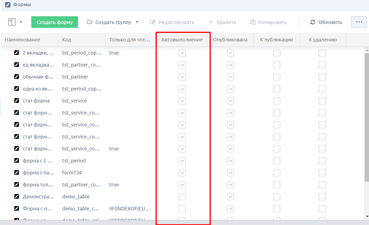
Task: Click the panel layout icon in toolbar
Action: coord(12,22)
